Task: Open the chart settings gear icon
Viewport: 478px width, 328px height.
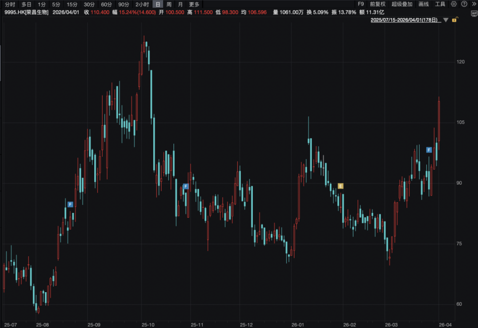Action: click(454, 4)
